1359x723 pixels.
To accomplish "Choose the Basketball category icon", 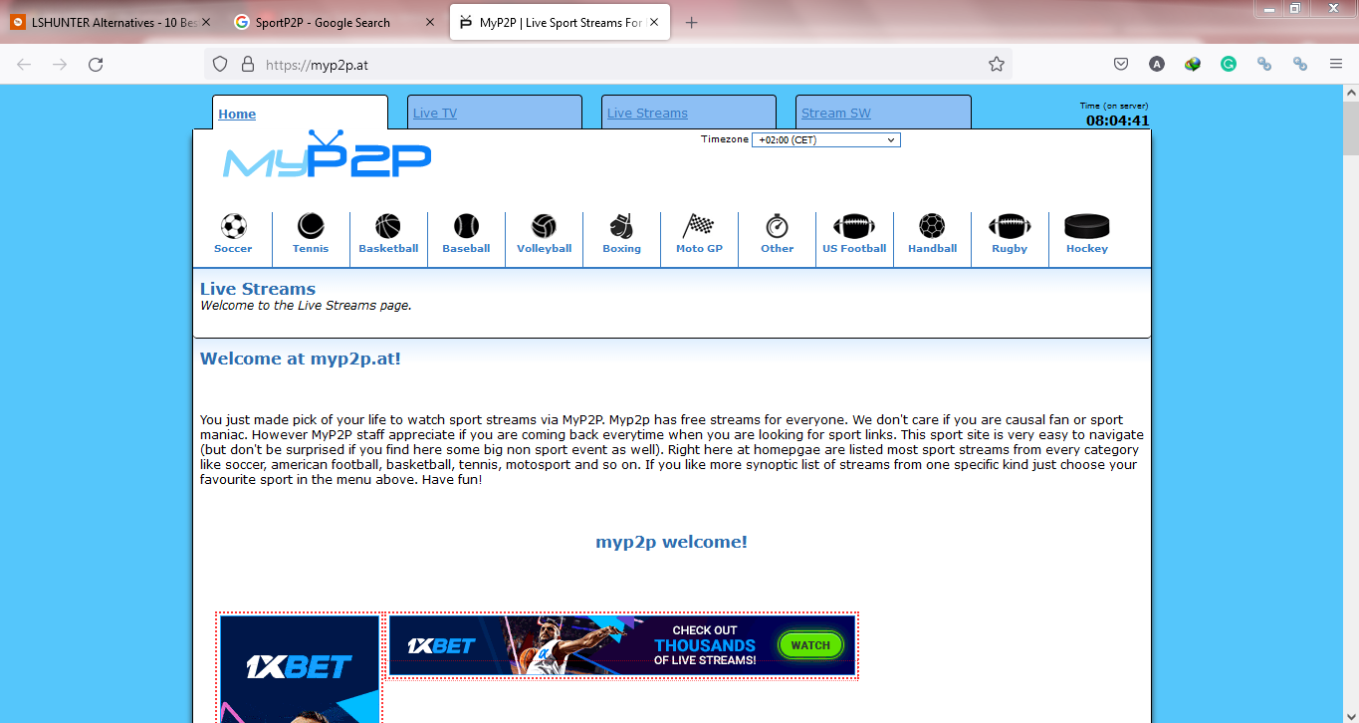I will pos(388,226).
